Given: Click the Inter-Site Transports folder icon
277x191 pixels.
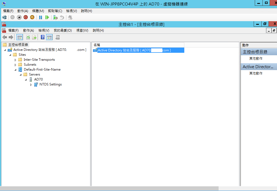Looking at the screenshot, I should coord(20,60).
